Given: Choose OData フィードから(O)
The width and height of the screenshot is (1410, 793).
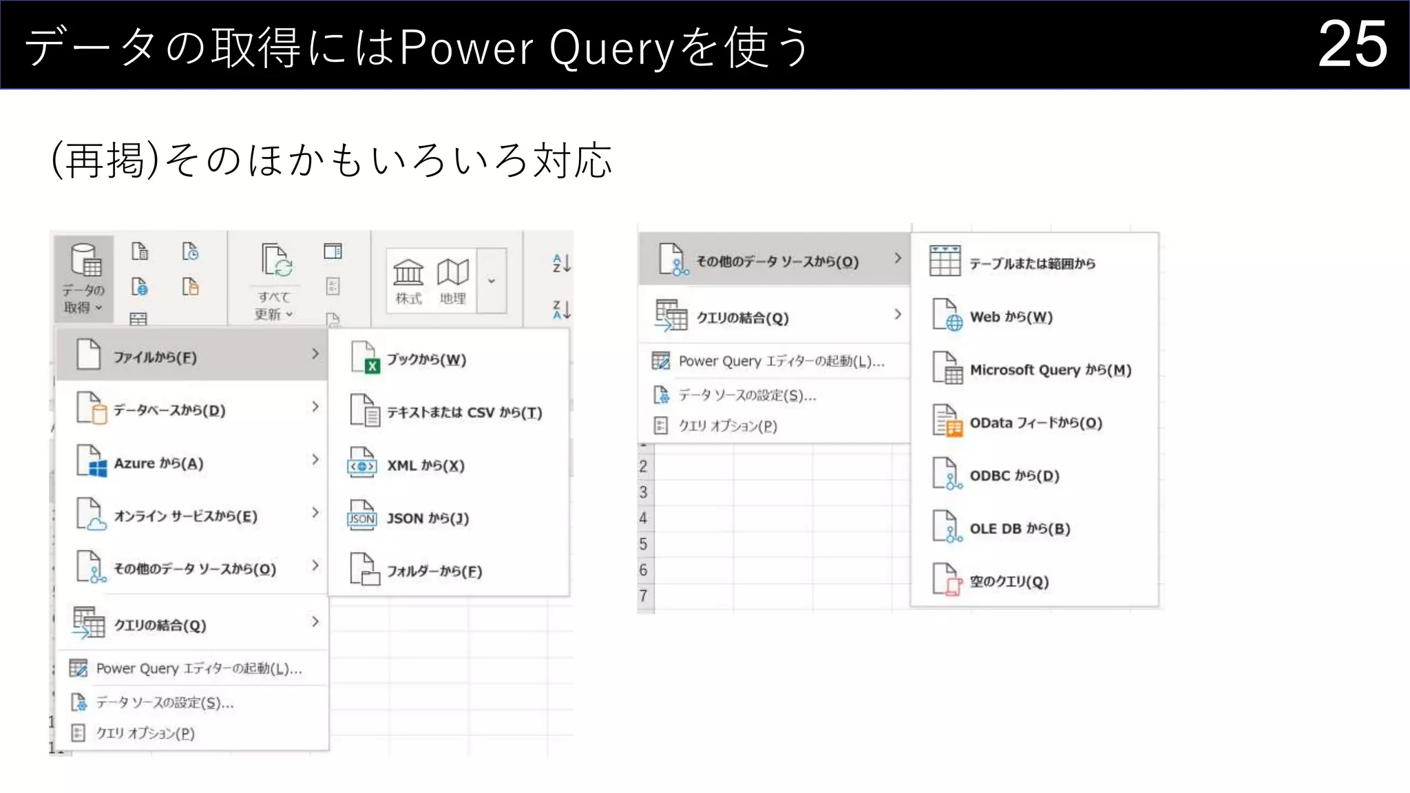Looking at the screenshot, I should (x=1035, y=422).
